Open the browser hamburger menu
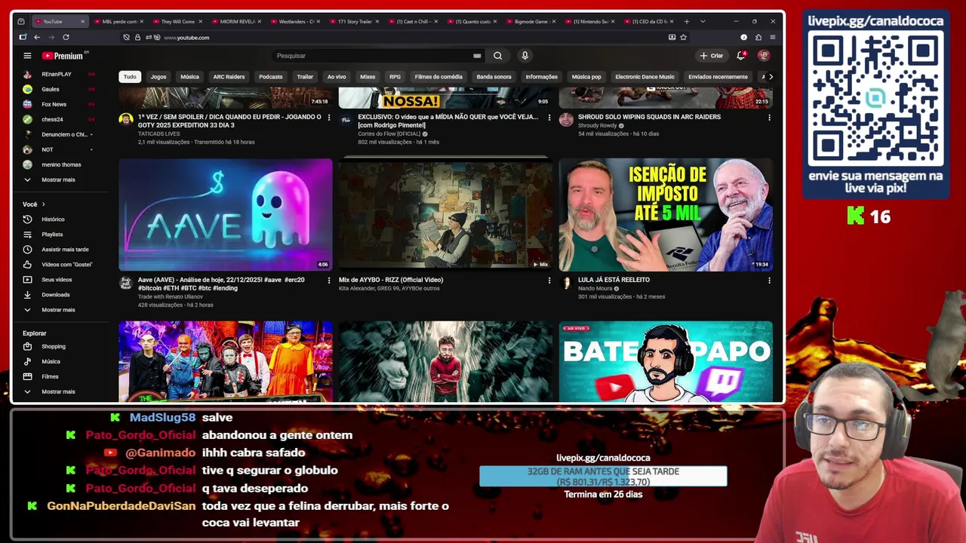Image resolution: width=966 pixels, height=543 pixels. pyautogui.click(x=772, y=37)
